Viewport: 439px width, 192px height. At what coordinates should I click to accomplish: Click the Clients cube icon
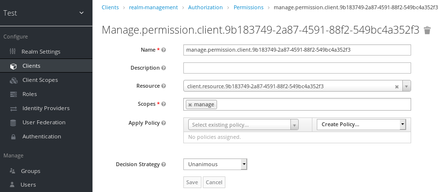(13, 66)
